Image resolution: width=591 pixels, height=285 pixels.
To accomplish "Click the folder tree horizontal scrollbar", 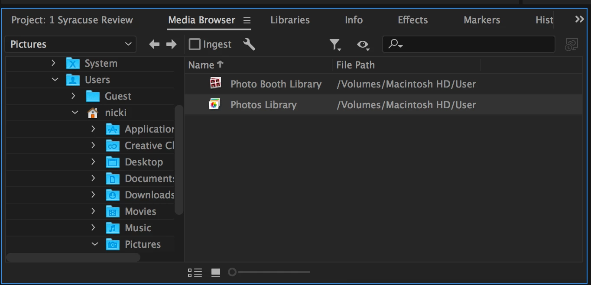I will [73, 257].
